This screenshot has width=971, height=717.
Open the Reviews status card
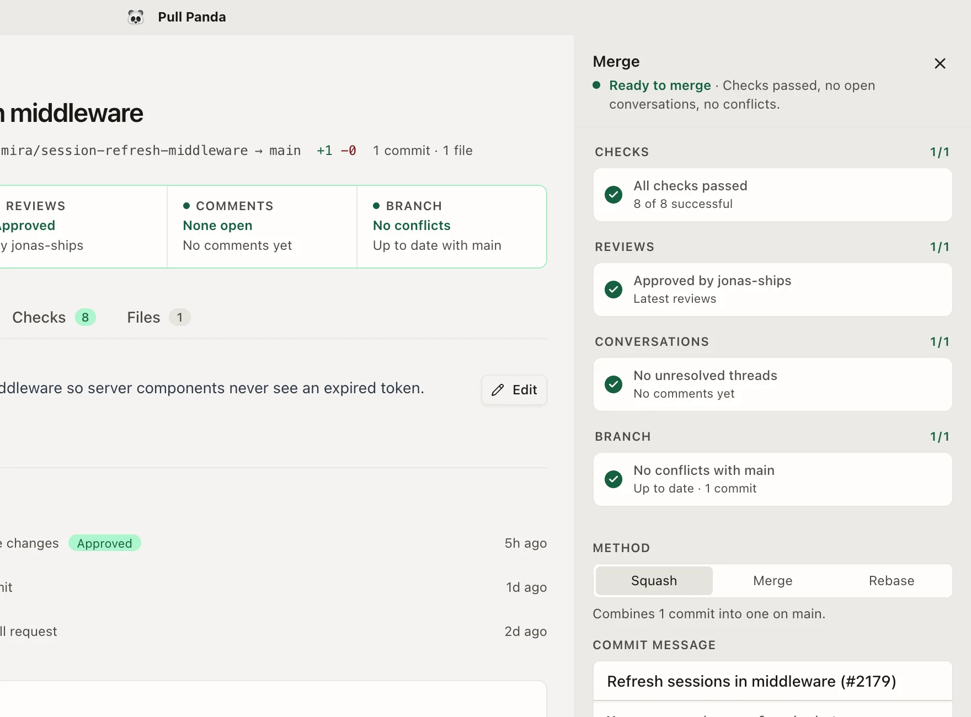point(83,227)
